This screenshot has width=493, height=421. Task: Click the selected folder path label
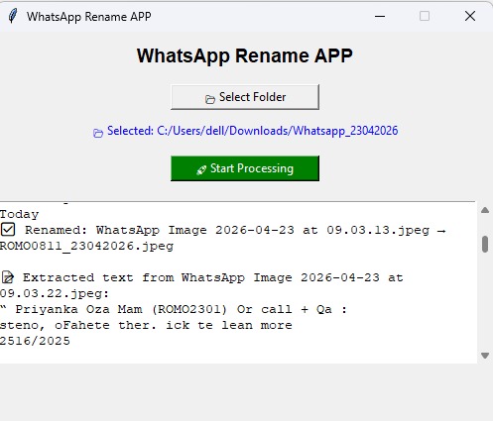click(x=245, y=131)
